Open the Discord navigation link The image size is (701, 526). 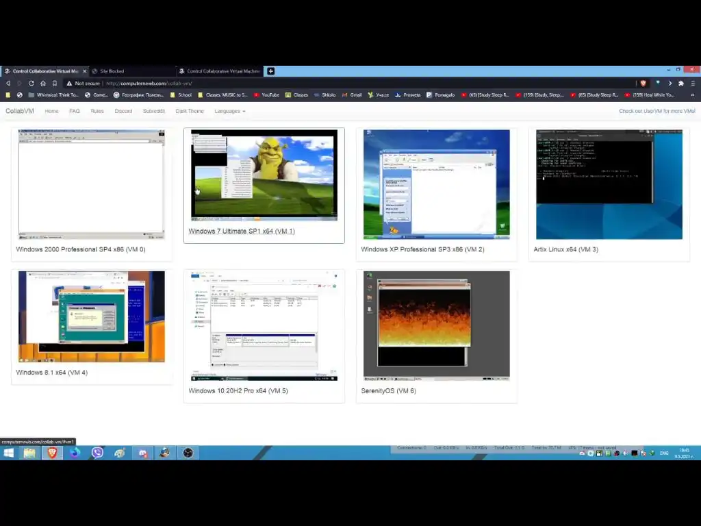(123, 111)
